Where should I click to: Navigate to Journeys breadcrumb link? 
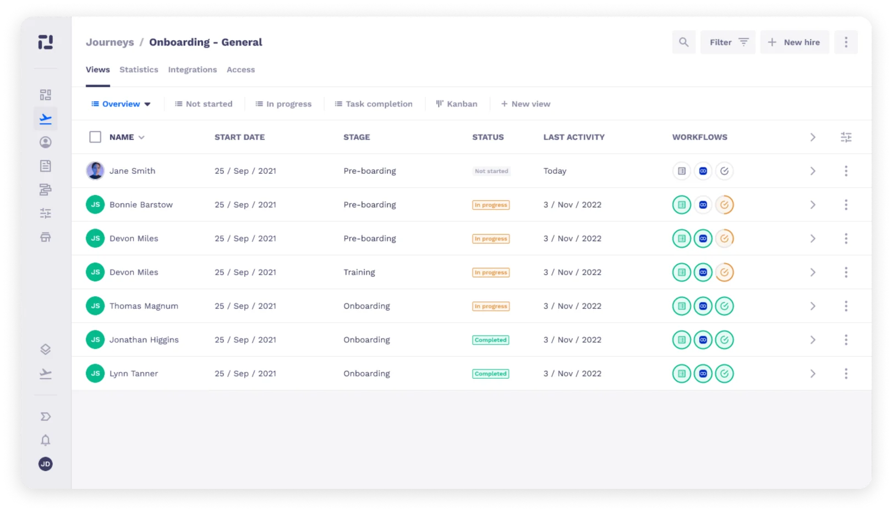click(110, 42)
